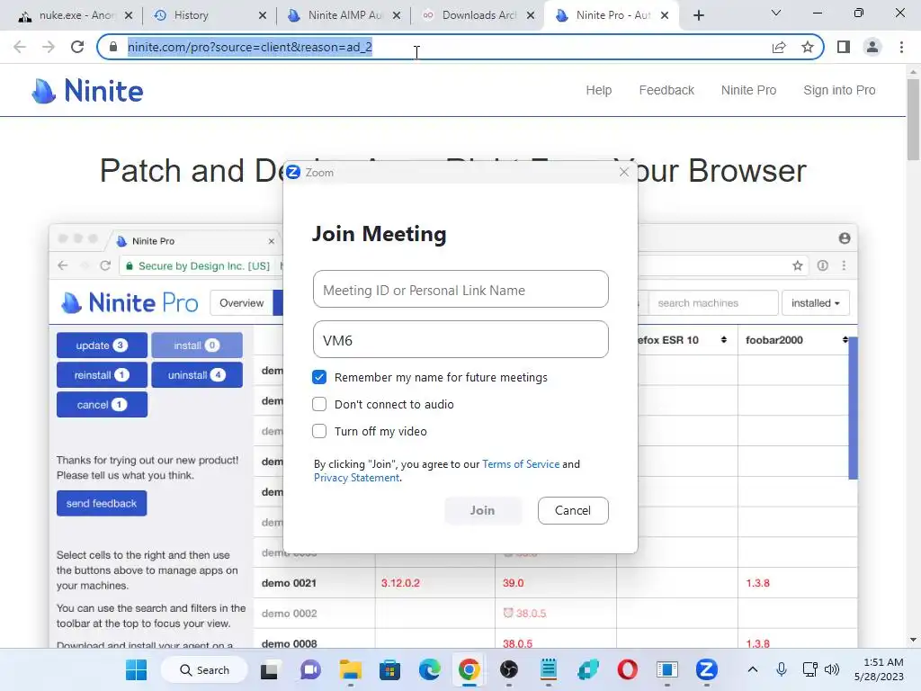The image size is (921, 691).
Task: Switch to Zoom on the taskbar
Action: pos(707,669)
